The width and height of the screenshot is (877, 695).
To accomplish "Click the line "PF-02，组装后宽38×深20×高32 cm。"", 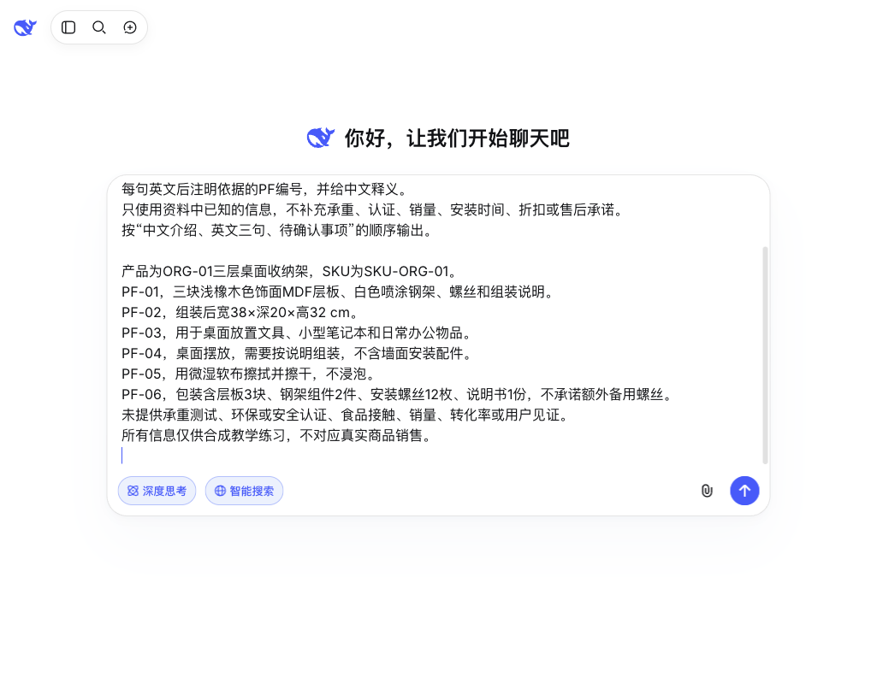I will (x=241, y=312).
